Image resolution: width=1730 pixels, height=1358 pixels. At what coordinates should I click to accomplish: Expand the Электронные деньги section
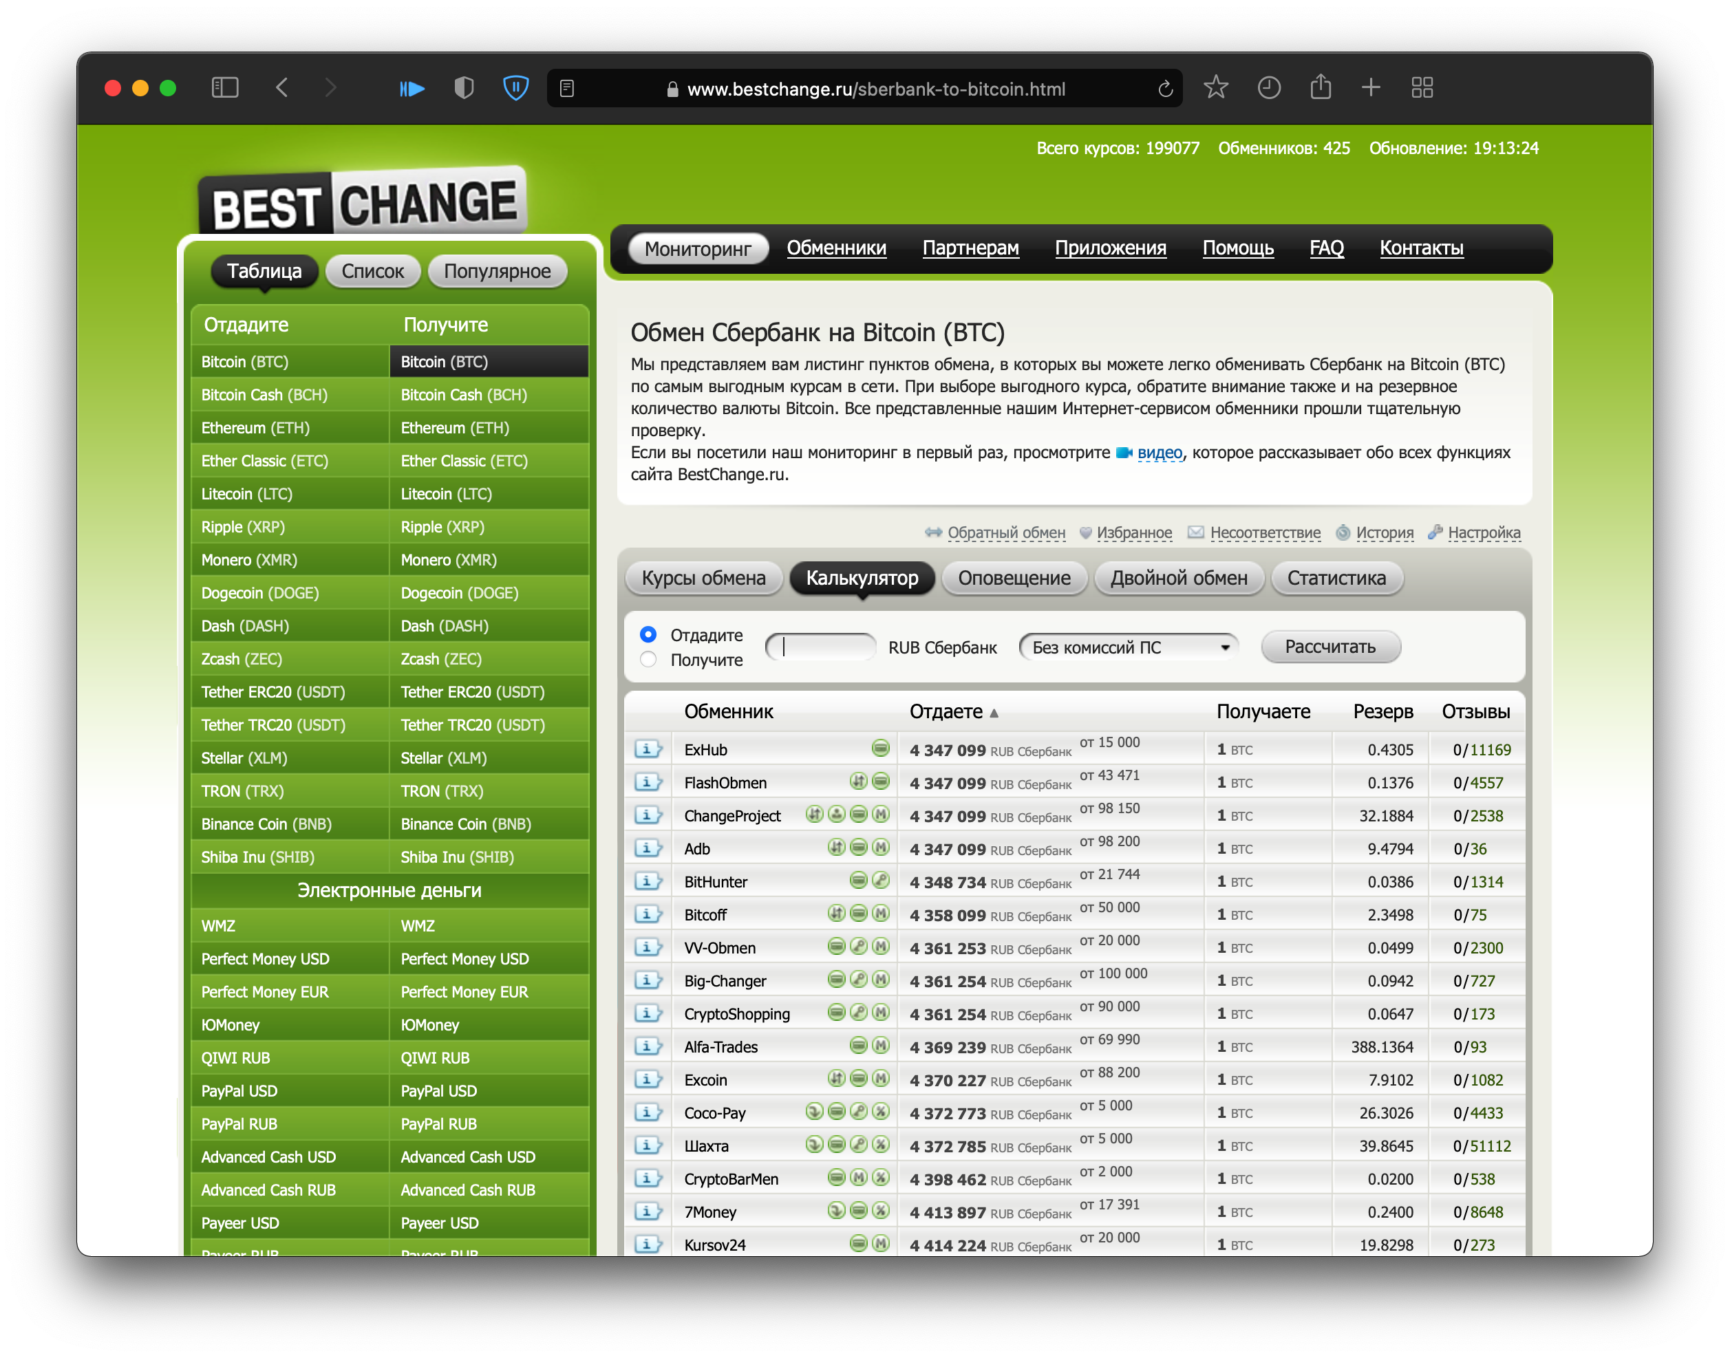389,890
